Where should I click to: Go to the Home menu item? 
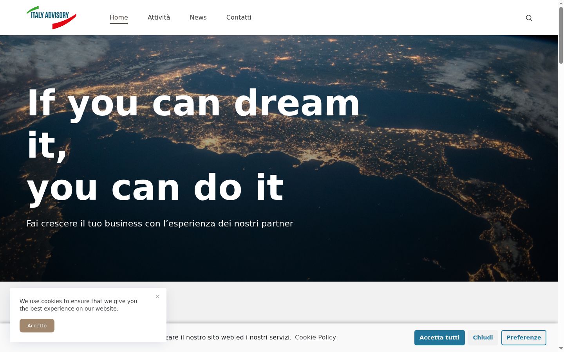[119, 17]
